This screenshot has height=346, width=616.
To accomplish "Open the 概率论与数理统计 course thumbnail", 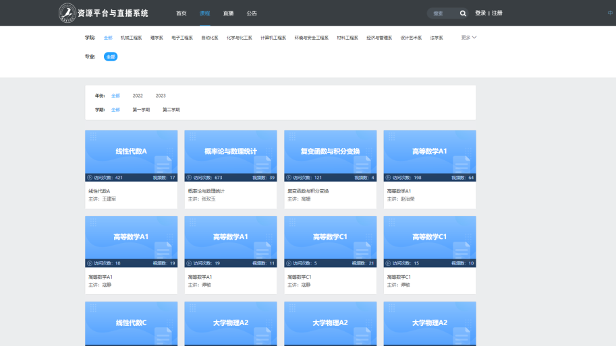I will [x=231, y=155].
